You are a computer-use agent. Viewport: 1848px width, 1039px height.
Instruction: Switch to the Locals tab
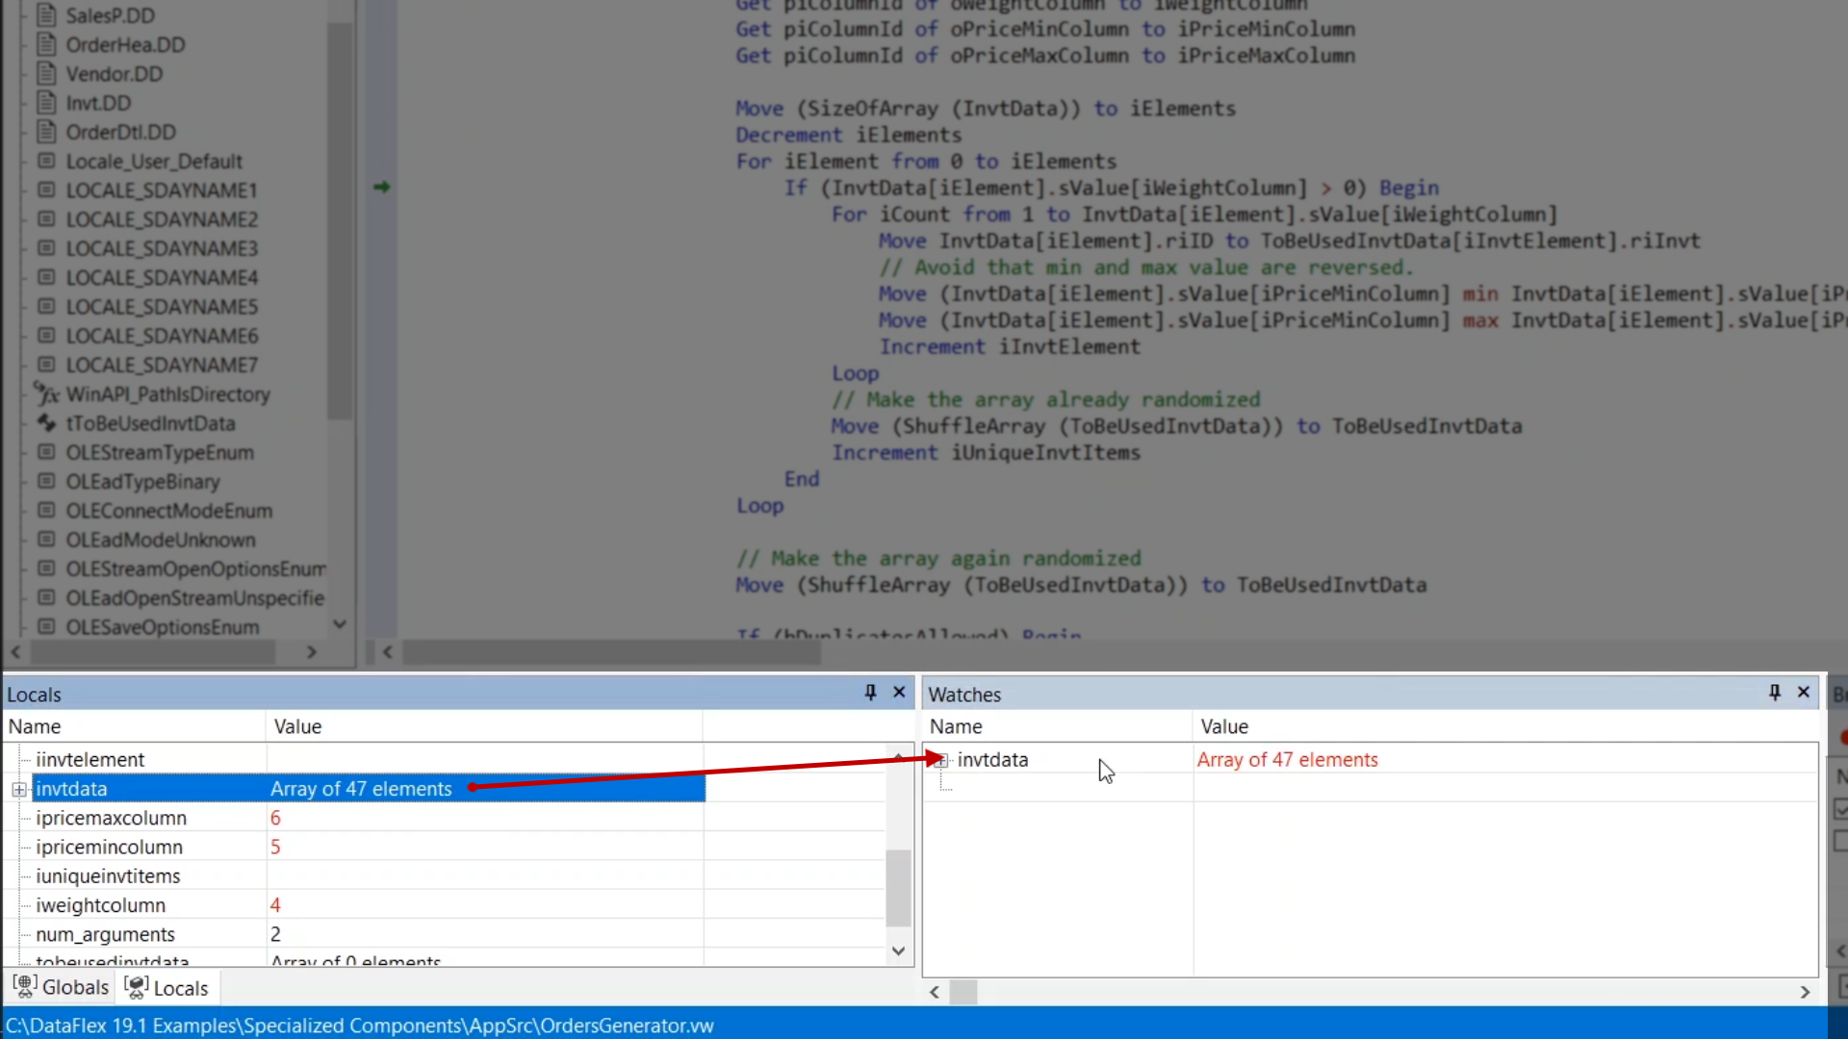click(x=167, y=988)
